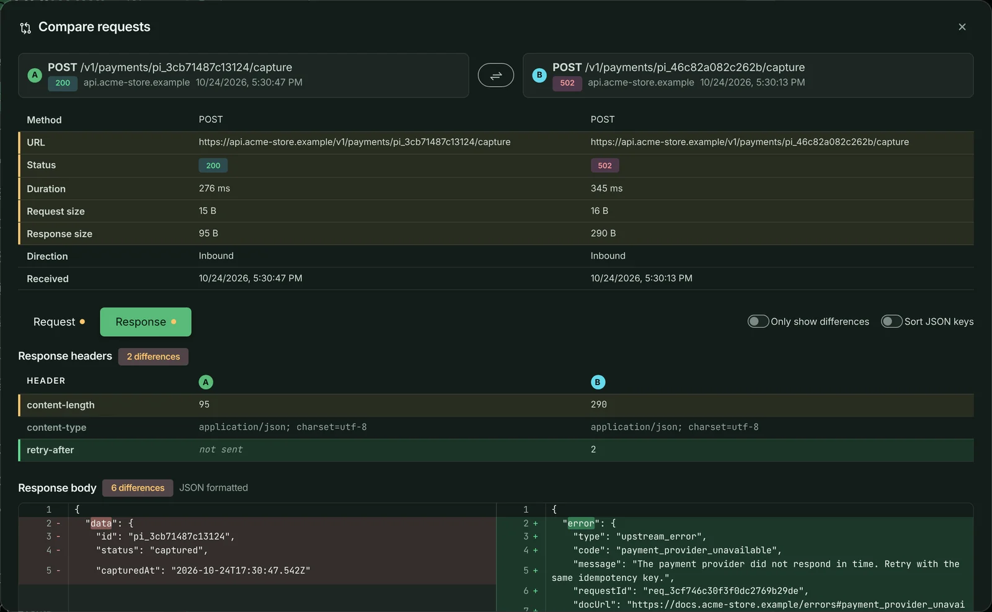Click the retry-after header name
This screenshot has height=612, width=992.
pos(50,450)
